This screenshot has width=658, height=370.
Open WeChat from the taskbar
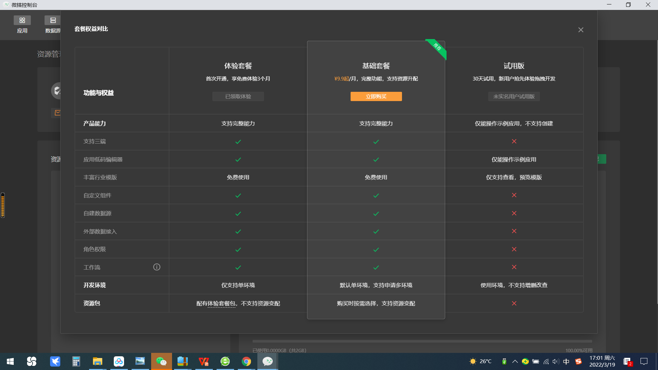161,361
